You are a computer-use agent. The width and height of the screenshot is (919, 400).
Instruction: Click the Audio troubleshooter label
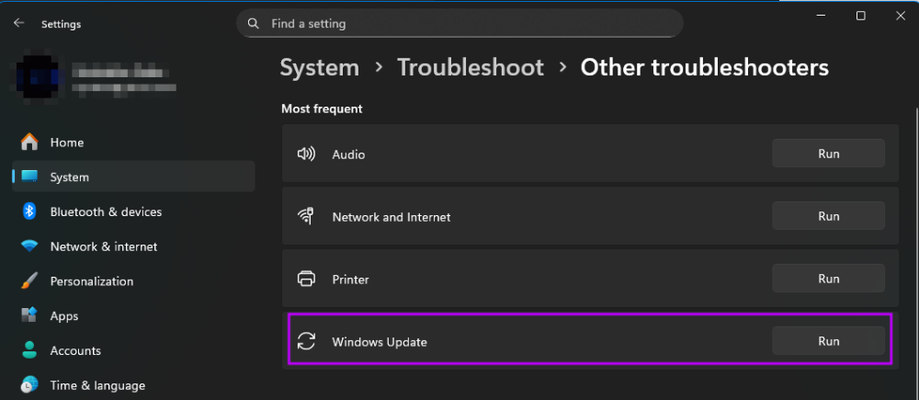[348, 154]
